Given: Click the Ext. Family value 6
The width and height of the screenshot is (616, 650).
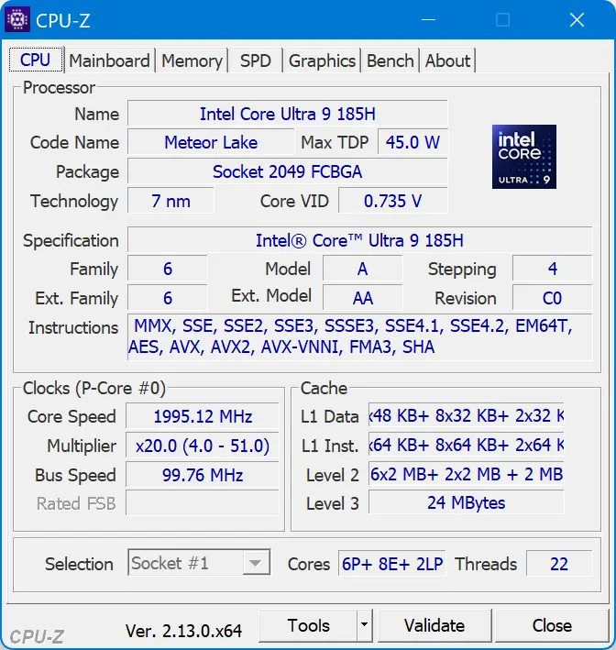Looking at the screenshot, I should tap(167, 297).
